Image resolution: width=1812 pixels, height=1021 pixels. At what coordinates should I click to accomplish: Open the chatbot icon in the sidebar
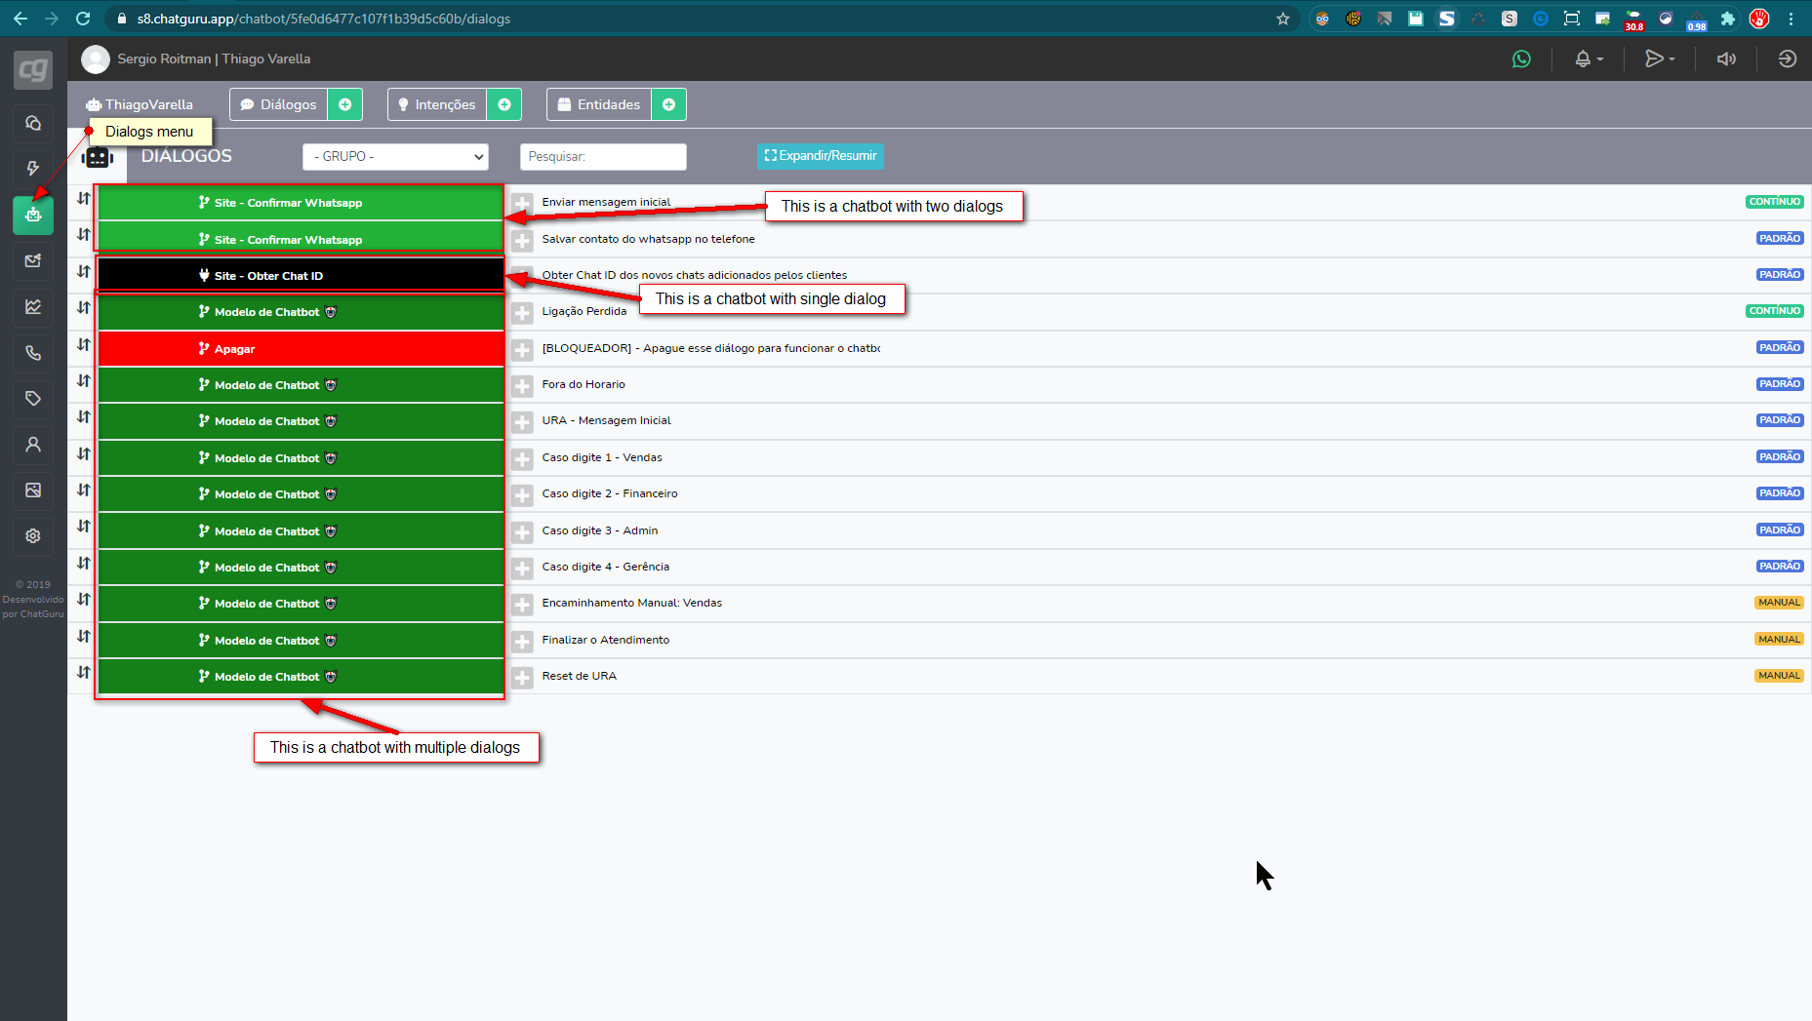coord(33,215)
